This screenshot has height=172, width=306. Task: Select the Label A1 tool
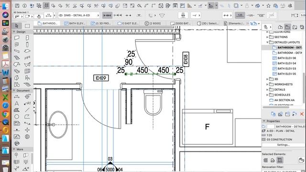pyautogui.click(x=27, y=103)
